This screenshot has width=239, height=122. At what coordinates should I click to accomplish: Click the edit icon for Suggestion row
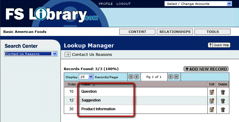click(x=212, y=101)
